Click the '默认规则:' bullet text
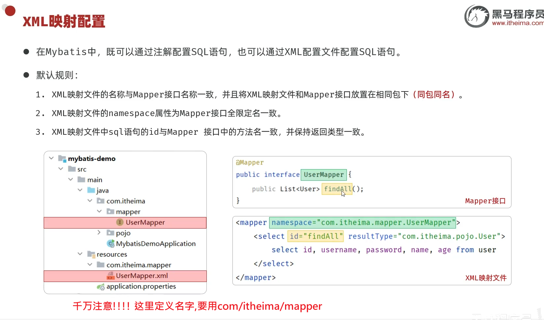544x320 pixels. (x=57, y=75)
